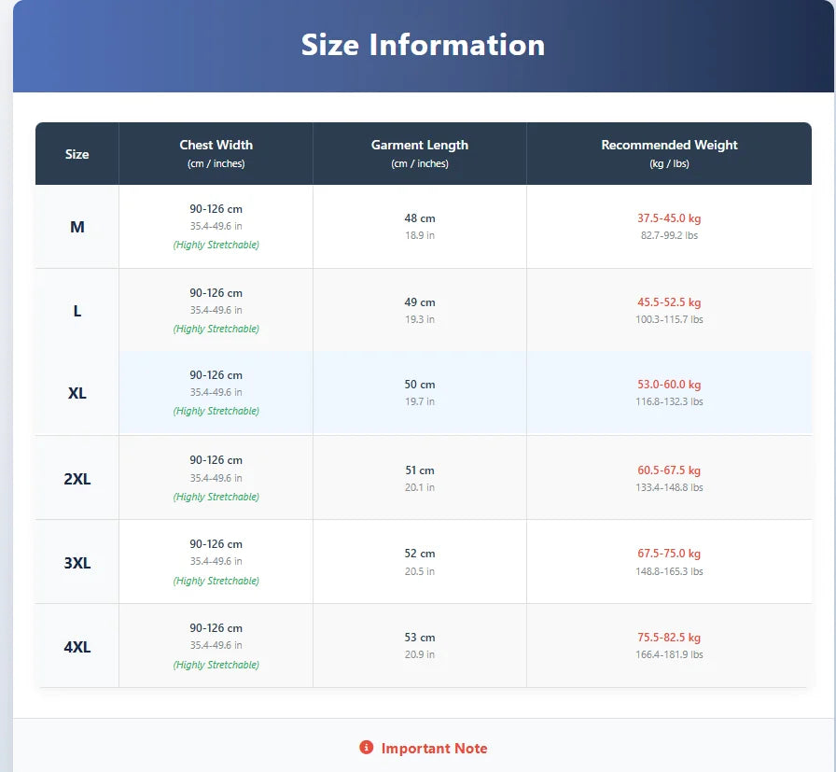Click Highly Stretchable text in the L row
The width and height of the screenshot is (836, 772).
point(216,329)
